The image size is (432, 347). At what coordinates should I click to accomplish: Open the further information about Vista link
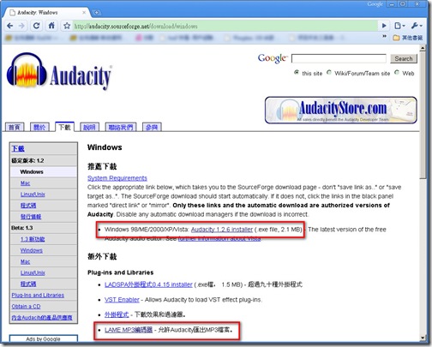(219, 238)
